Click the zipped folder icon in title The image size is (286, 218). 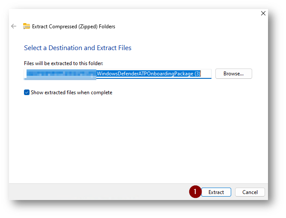click(x=27, y=26)
